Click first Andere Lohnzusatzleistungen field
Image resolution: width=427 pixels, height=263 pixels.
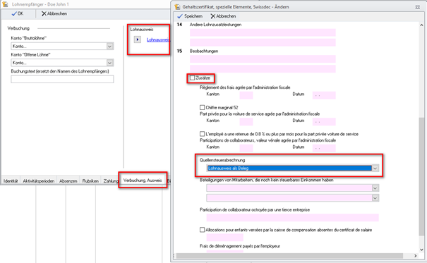(263, 32)
